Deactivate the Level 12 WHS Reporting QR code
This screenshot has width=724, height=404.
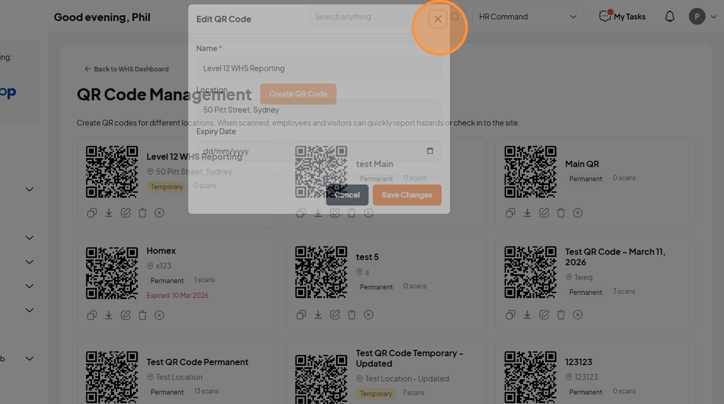[159, 213]
